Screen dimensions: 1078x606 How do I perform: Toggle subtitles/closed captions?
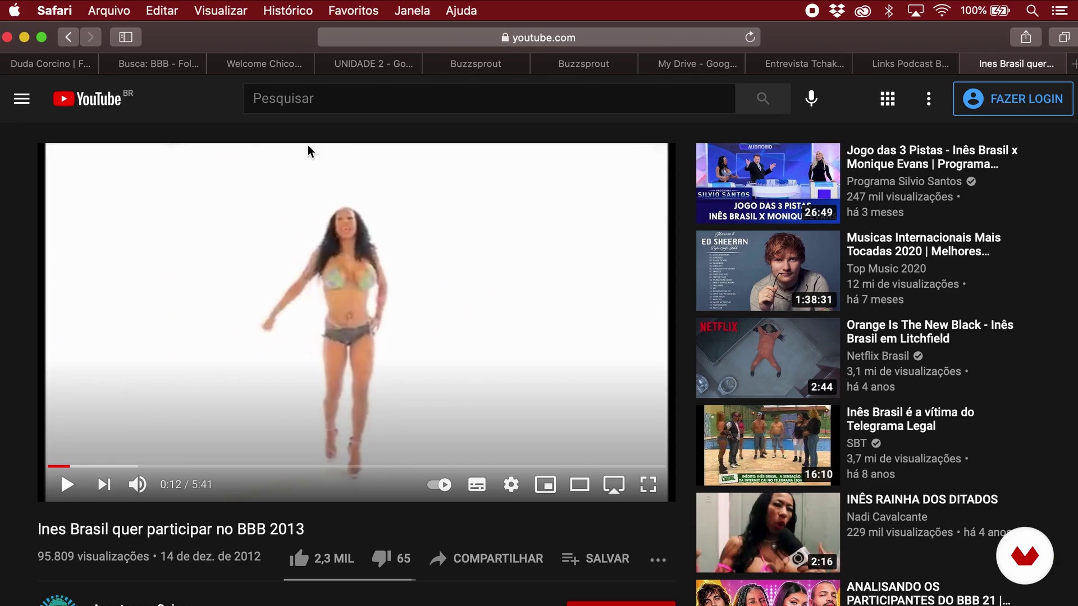[477, 484]
